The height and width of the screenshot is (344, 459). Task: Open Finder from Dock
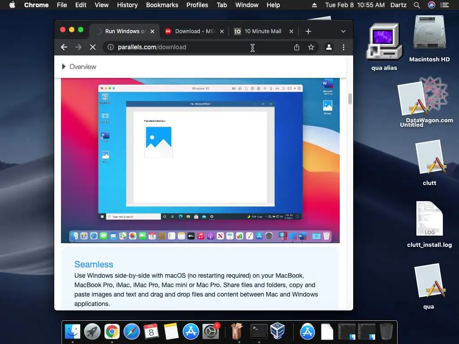72,331
